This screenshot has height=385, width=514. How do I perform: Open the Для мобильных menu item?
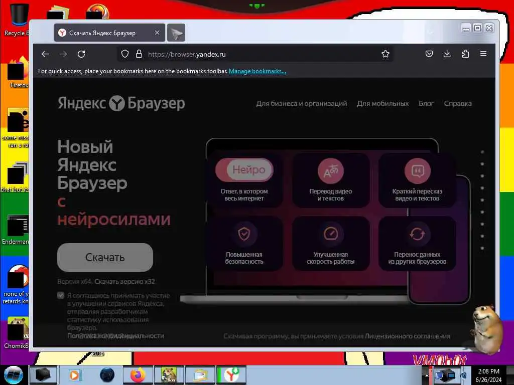click(383, 103)
